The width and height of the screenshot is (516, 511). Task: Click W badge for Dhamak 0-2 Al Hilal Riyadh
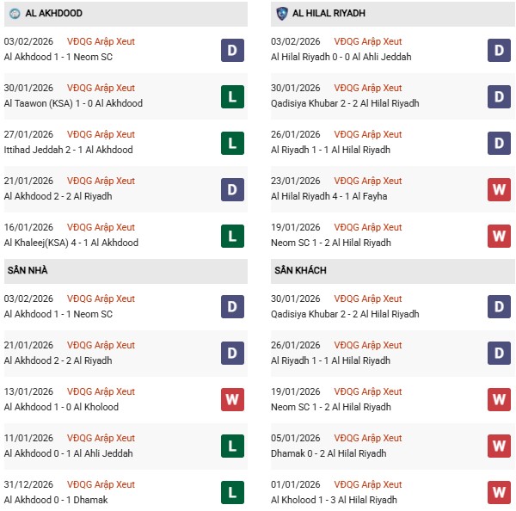click(500, 446)
